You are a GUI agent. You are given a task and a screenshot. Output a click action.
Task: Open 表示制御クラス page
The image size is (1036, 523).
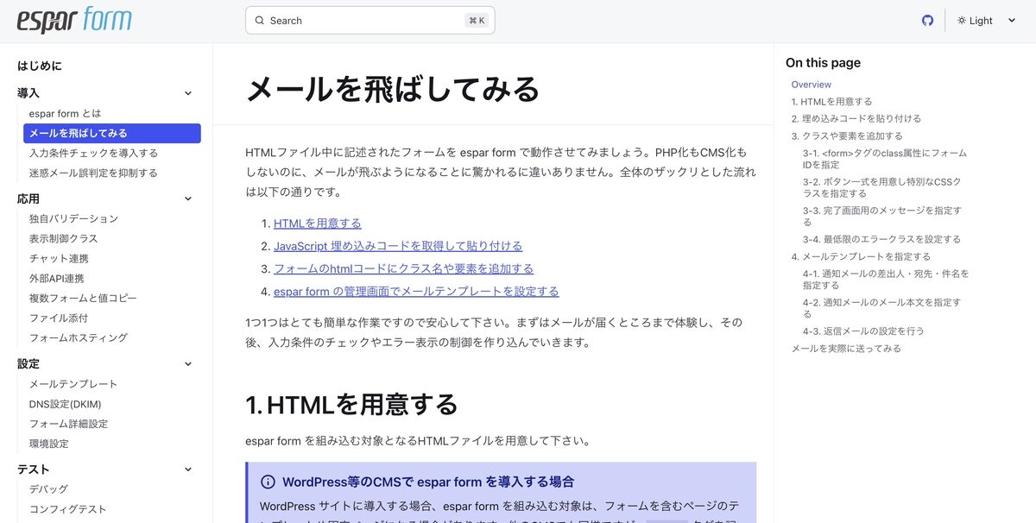(63, 238)
